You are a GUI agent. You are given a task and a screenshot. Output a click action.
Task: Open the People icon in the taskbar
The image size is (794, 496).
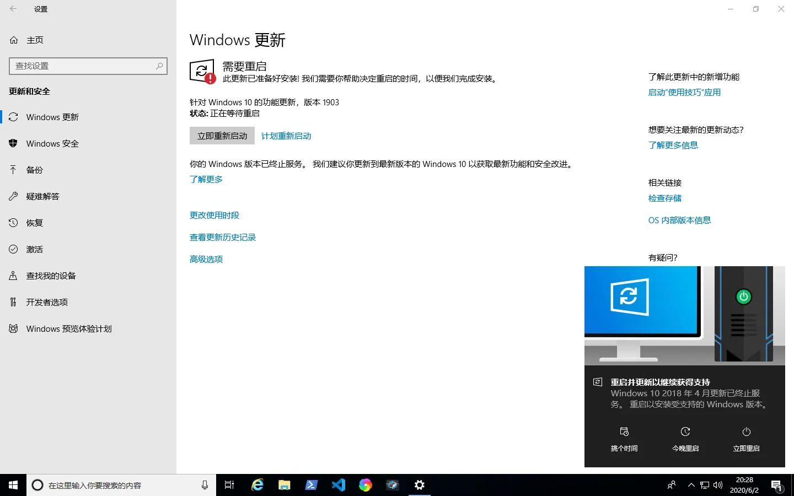672,485
